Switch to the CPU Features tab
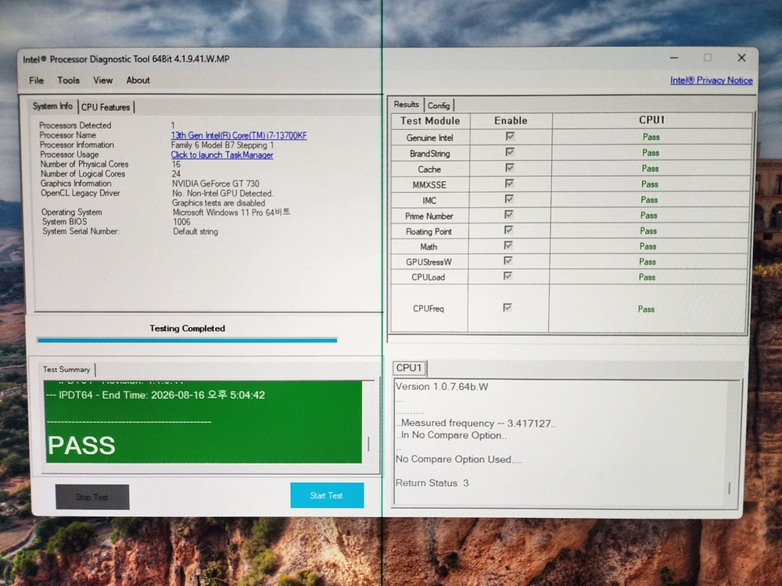Viewport: 782px width, 586px height. (x=106, y=107)
